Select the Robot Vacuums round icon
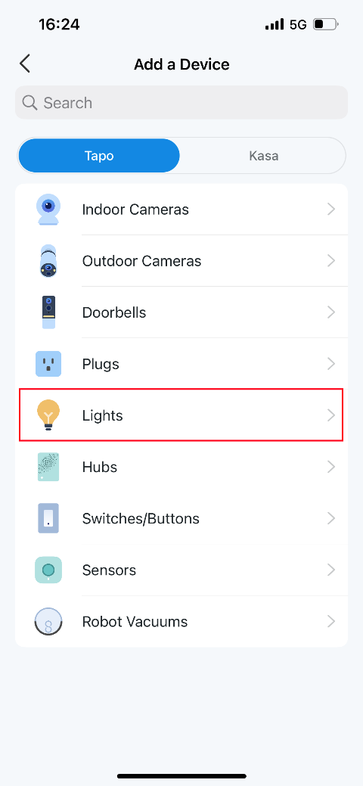This screenshot has height=786, width=363. [48, 622]
